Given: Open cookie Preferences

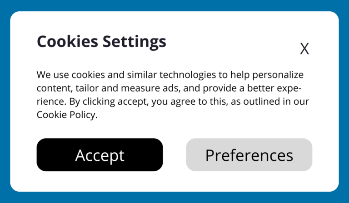Looking at the screenshot, I should click(x=249, y=155).
